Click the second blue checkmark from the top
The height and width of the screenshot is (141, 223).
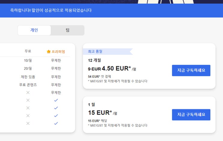(x=56, y=108)
